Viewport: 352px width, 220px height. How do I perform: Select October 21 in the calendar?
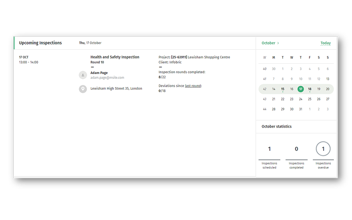tap(274, 99)
